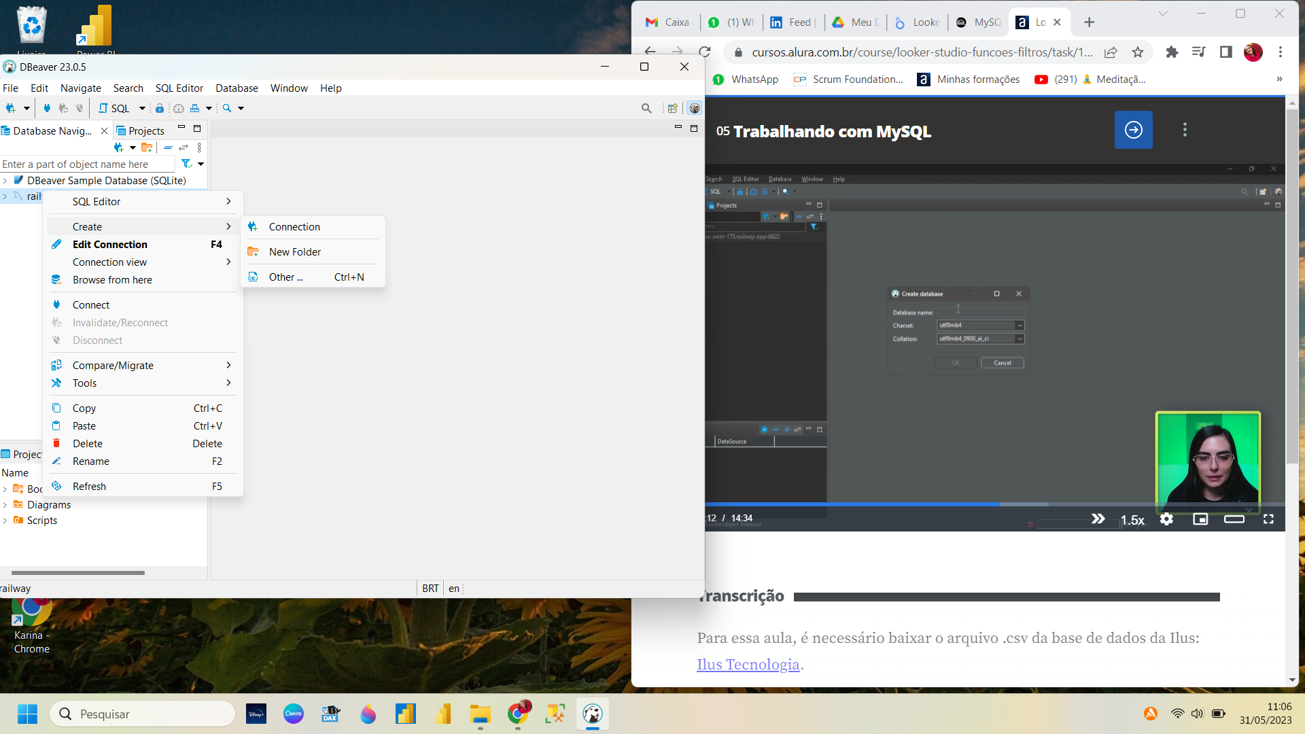Click the Copy icon in context menu
Screen dimensions: 1305x734
point(56,408)
